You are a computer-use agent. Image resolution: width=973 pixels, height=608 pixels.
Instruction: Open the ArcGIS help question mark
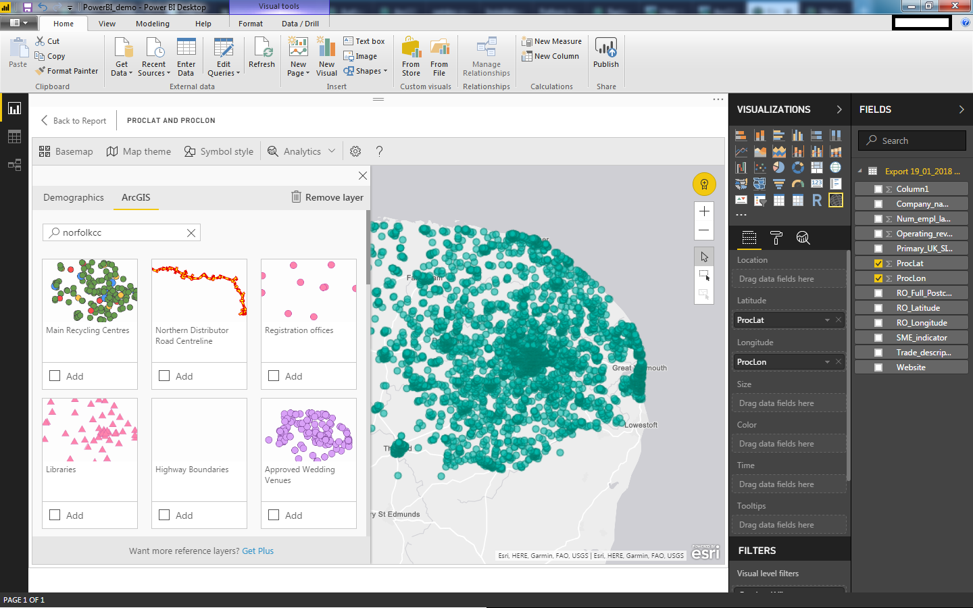tap(379, 151)
